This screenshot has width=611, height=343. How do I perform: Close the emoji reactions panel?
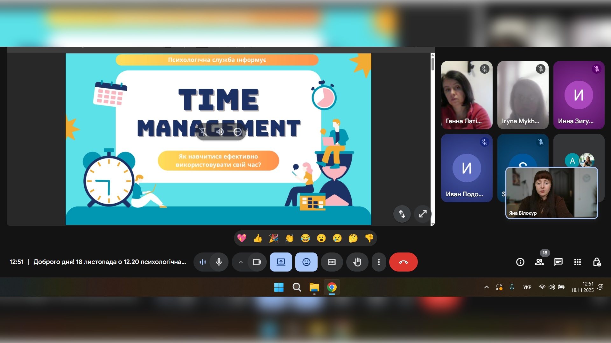(x=306, y=262)
